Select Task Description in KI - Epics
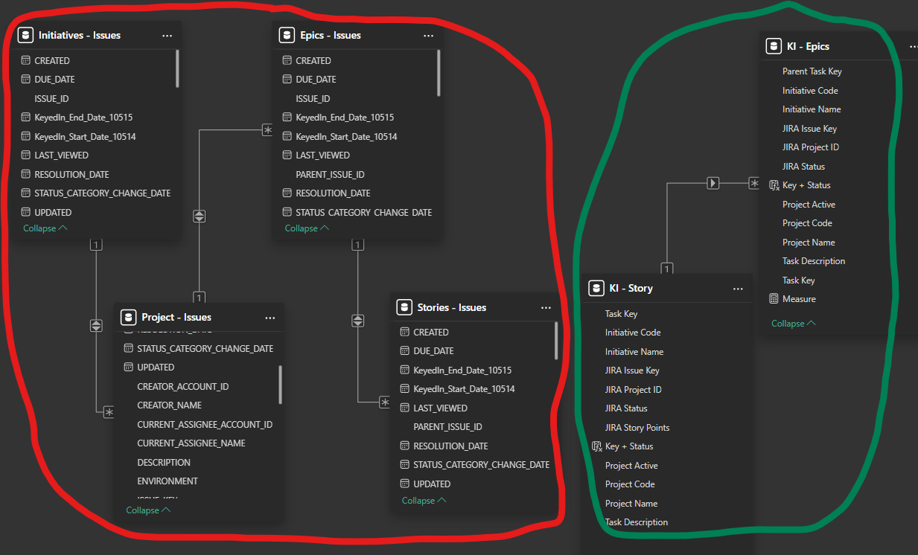 point(814,261)
